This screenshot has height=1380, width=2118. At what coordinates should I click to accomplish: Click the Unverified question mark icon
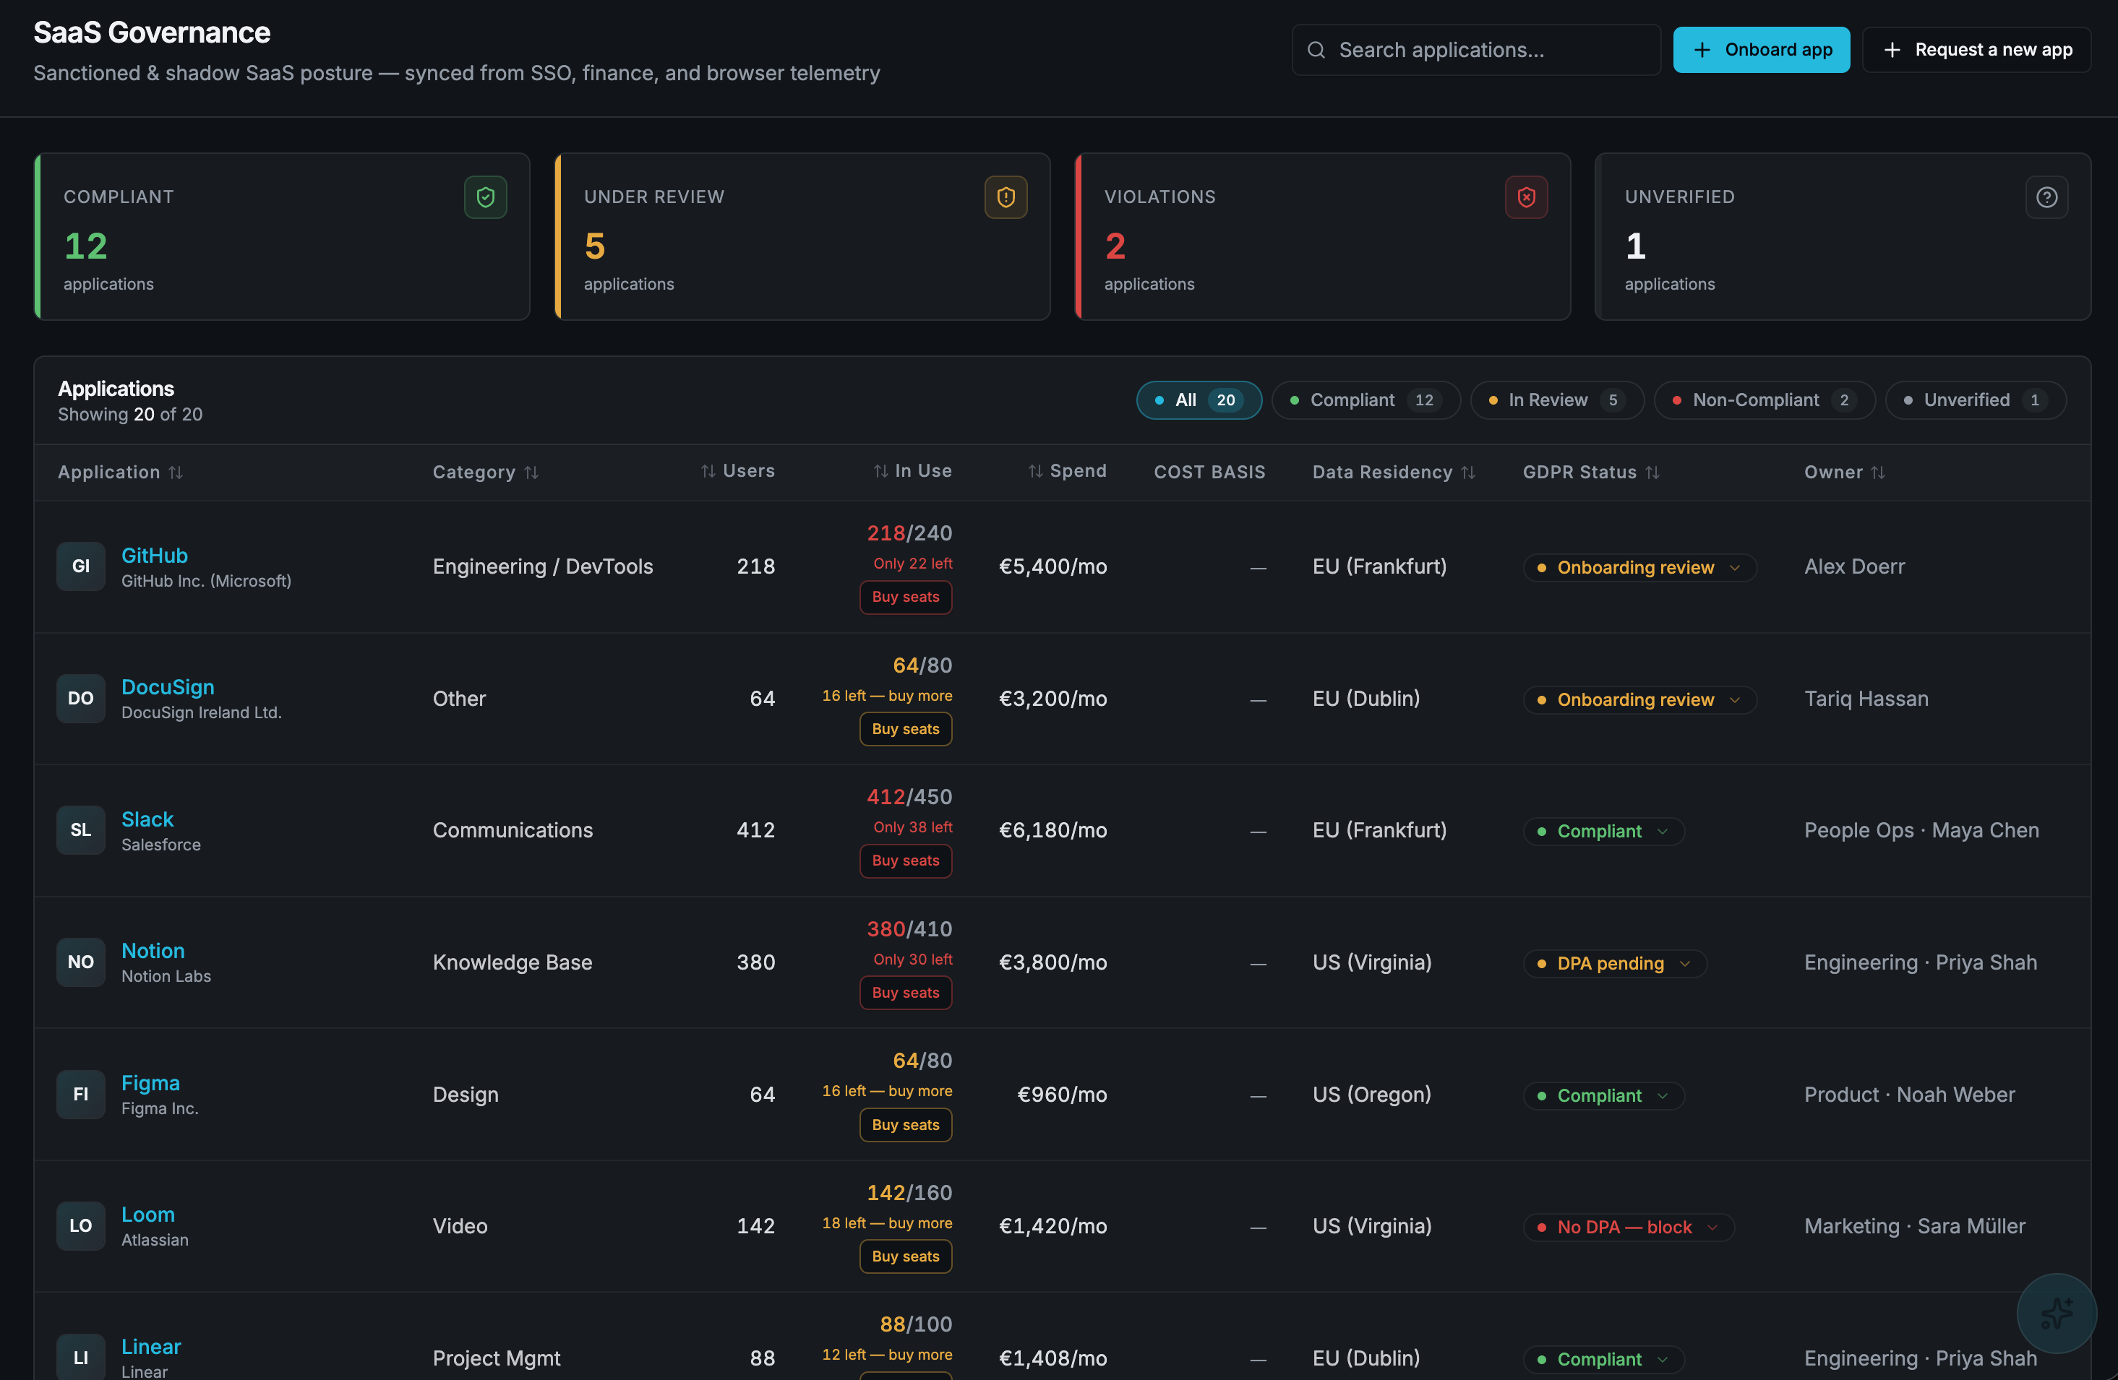click(2047, 197)
